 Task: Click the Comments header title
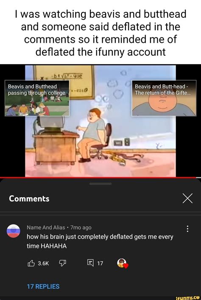[x=29, y=199]
